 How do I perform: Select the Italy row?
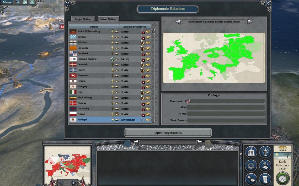[x=110, y=92]
